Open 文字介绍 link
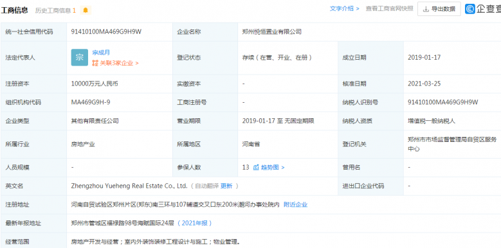This screenshot has width=501, height=248. pyautogui.click(x=345, y=8)
